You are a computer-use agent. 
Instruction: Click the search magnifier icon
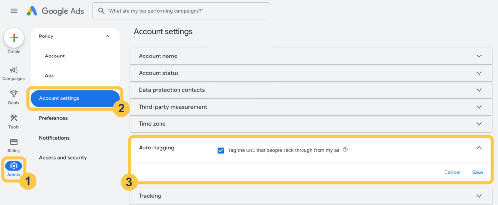tap(101, 11)
